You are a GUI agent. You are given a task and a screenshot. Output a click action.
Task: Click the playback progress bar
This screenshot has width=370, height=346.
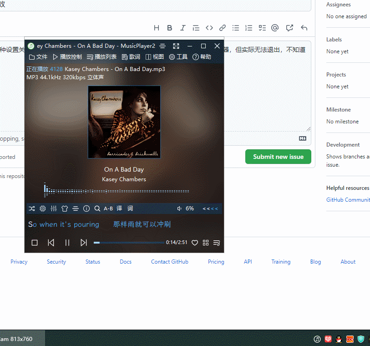coord(130,242)
